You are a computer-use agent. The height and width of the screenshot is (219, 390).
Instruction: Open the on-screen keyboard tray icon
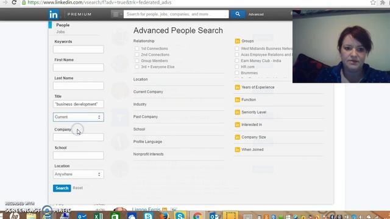tap(247, 217)
